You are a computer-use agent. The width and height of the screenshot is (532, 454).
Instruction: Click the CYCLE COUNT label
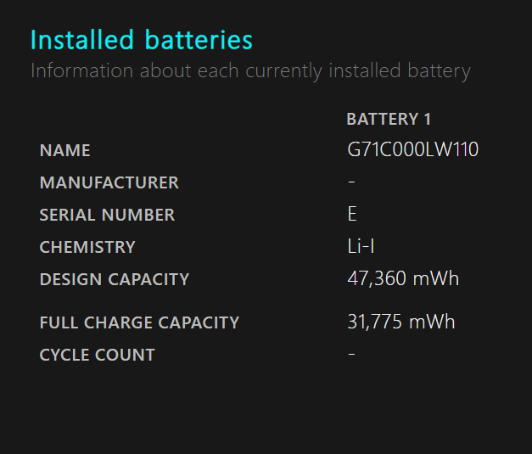[x=97, y=355]
